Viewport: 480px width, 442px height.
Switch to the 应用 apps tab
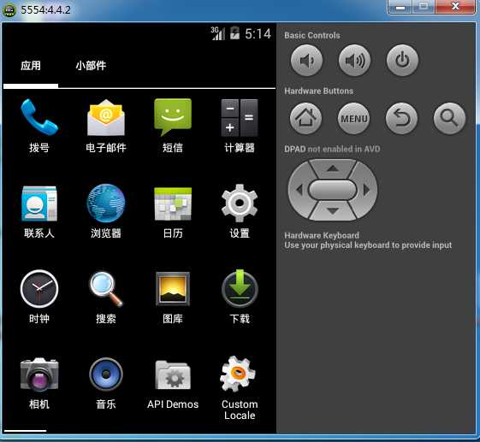[31, 66]
